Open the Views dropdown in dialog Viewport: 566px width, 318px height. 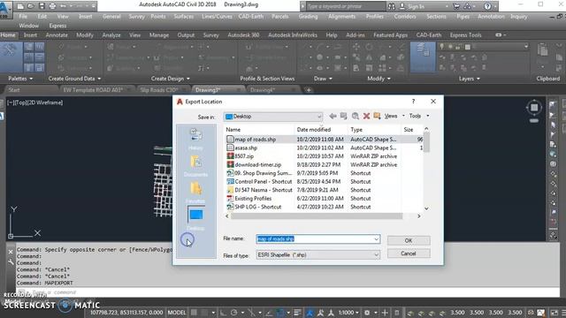[394, 116]
